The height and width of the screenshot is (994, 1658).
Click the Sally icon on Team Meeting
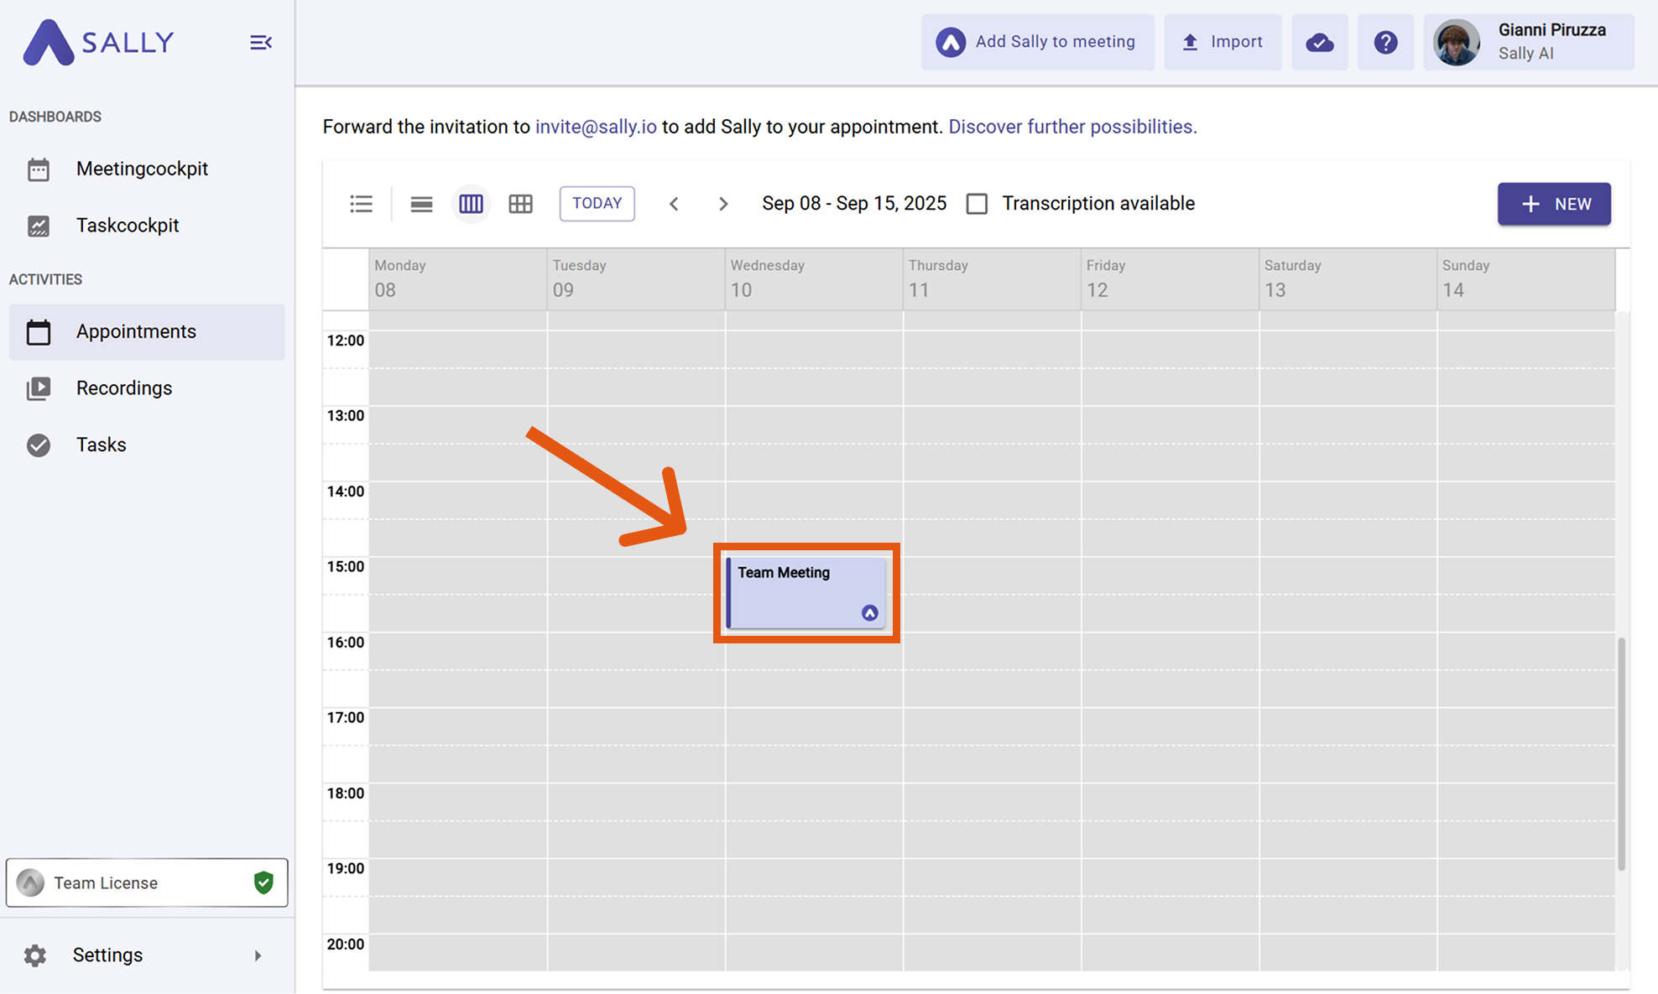coord(869,613)
